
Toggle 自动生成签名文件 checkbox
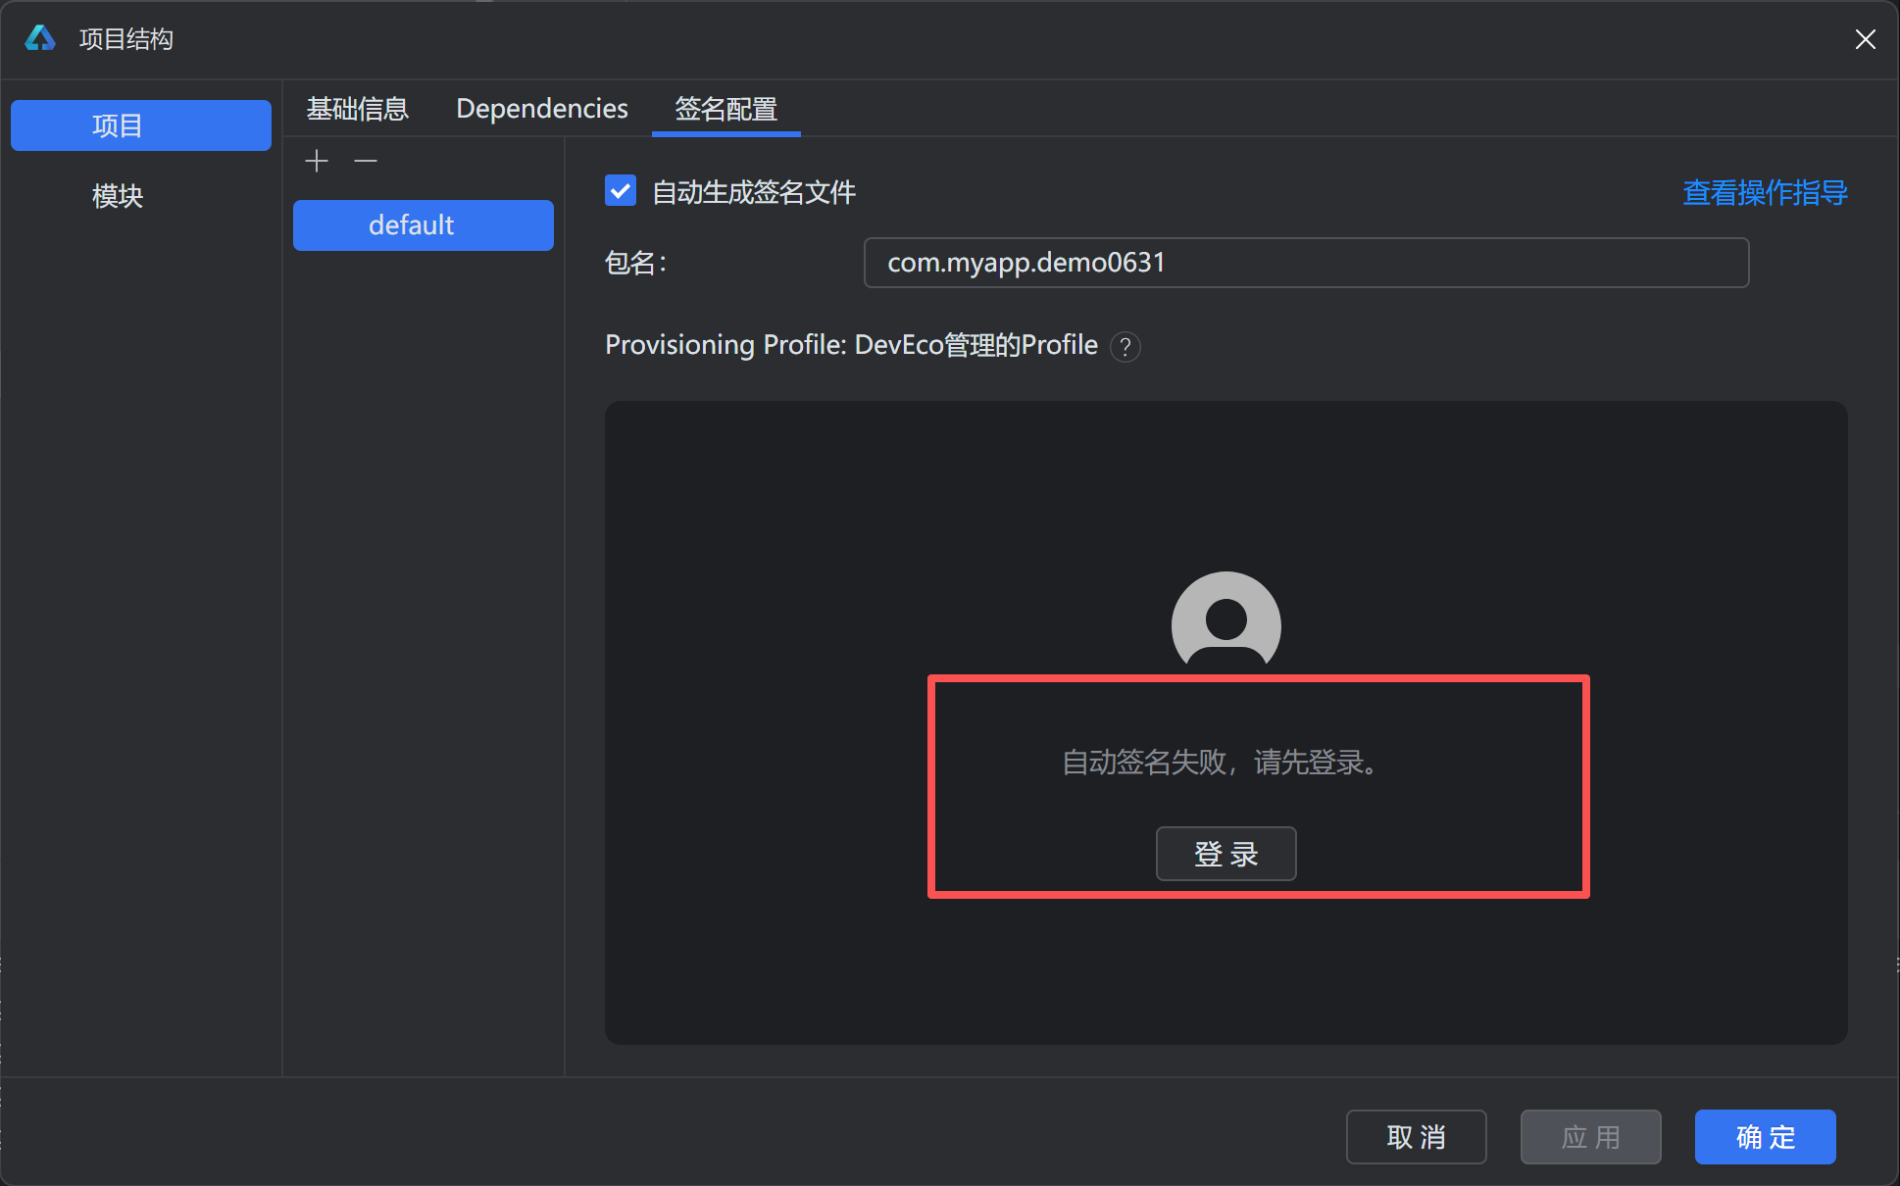[621, 190]
